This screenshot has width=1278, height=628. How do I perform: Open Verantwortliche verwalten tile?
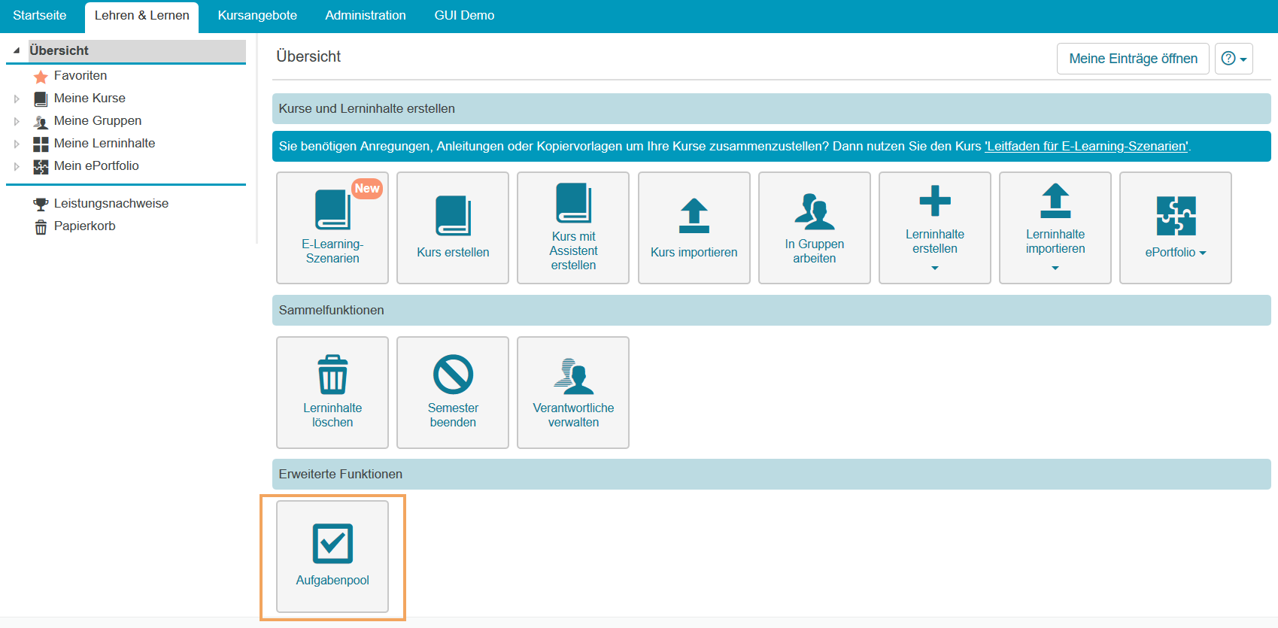click(573, 392)
